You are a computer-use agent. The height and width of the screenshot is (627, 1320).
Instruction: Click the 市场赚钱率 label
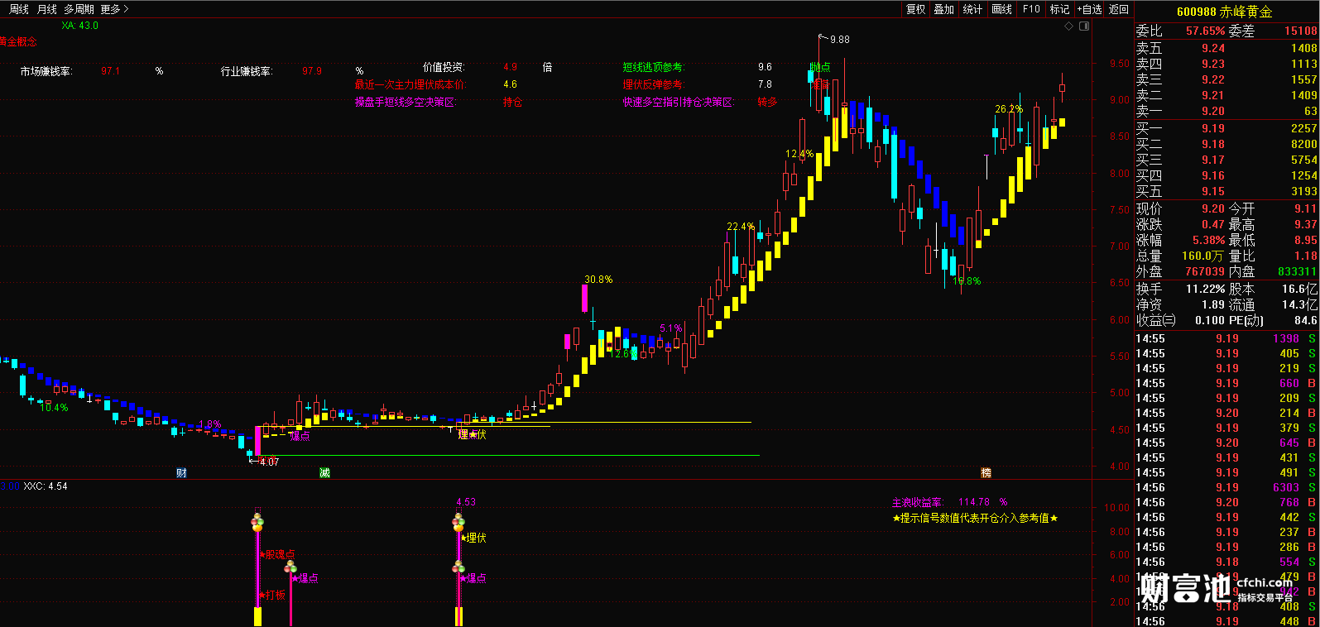click(46, 71)
